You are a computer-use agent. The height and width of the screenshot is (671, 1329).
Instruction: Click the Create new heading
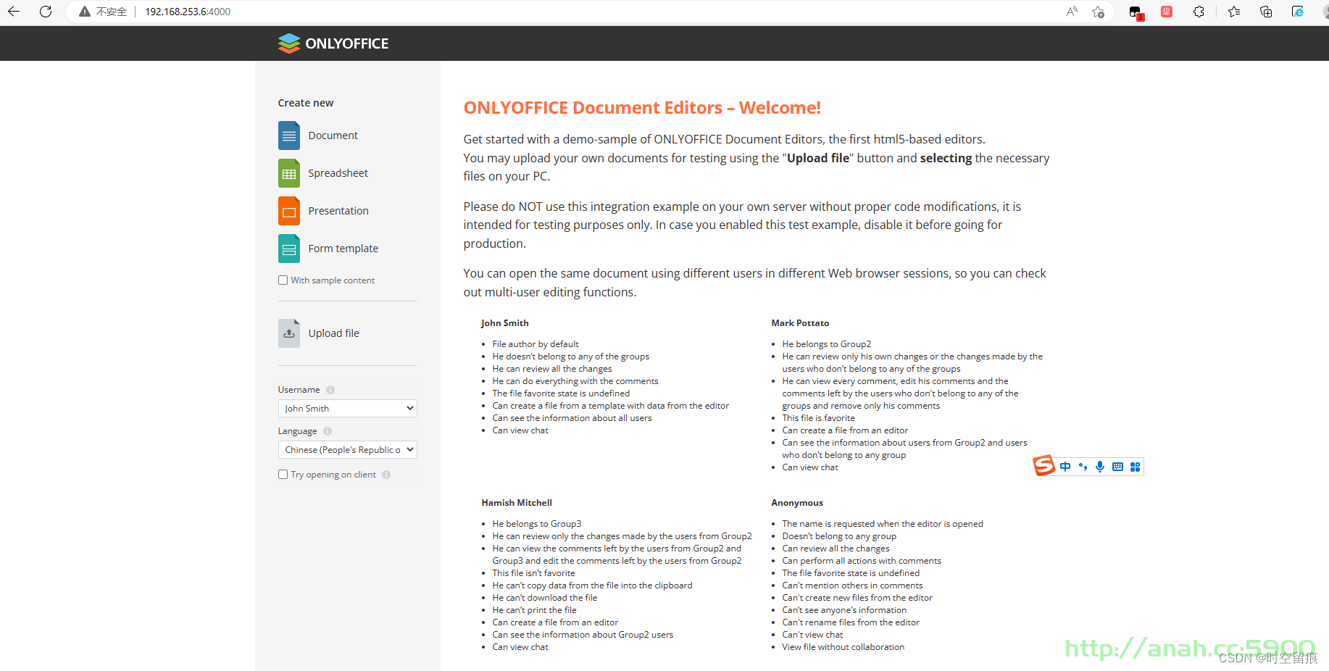(x=306, y=103)
